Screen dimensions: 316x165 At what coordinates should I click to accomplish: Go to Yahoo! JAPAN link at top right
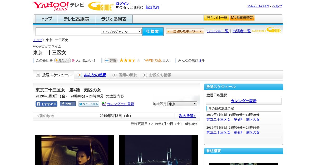[258, 6]
